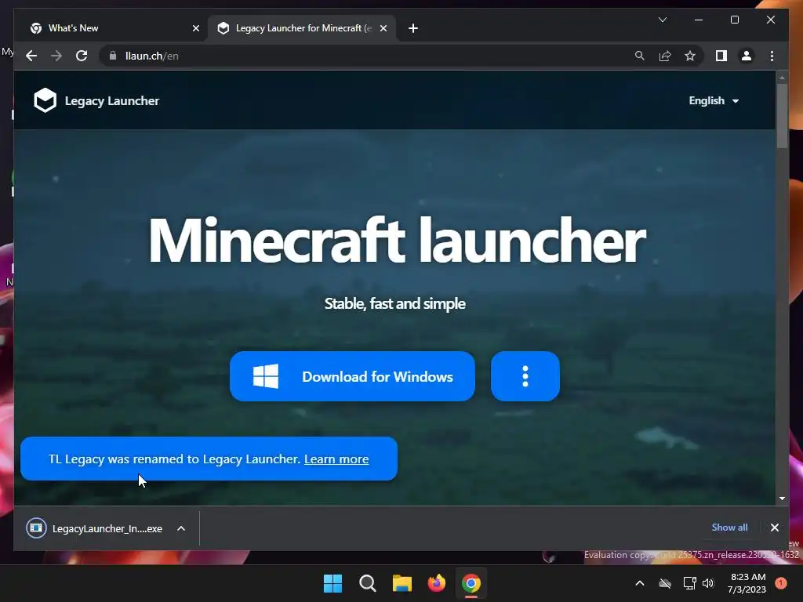Open the Windows Start menu
The width and height of the screenshot is (803, 602).
[332, 583]
